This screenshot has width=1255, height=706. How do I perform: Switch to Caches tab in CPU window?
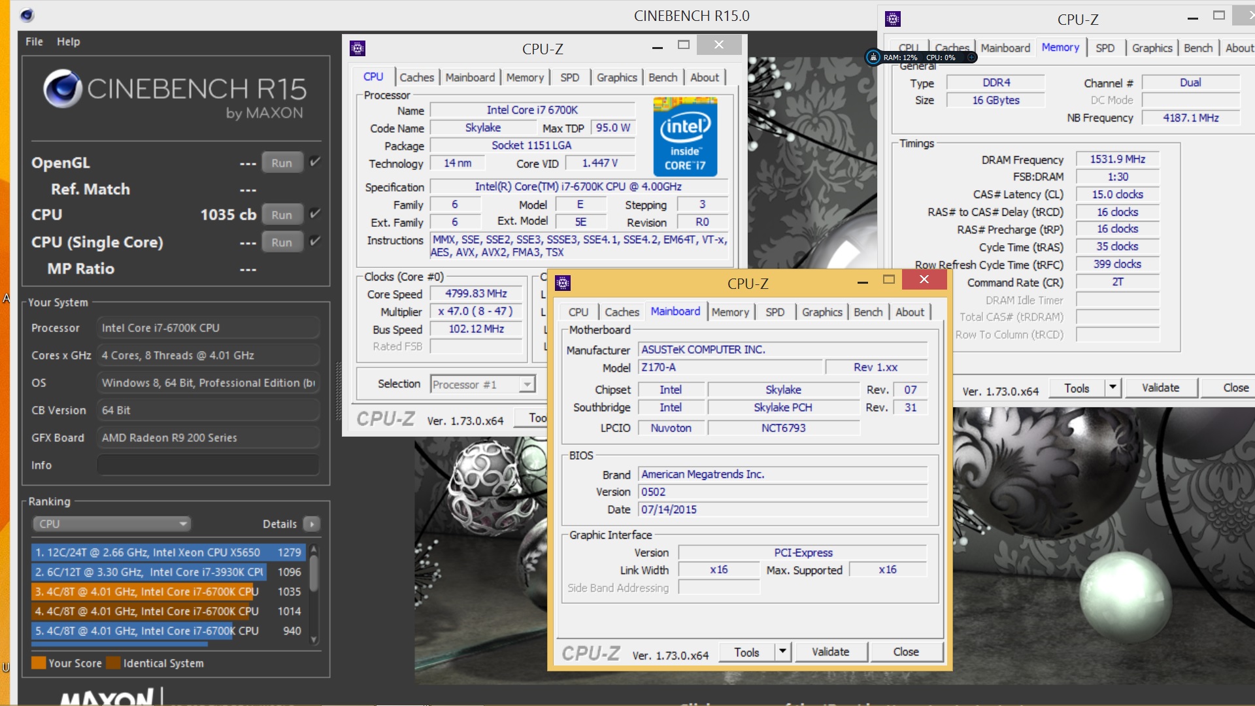click(416, 78)
